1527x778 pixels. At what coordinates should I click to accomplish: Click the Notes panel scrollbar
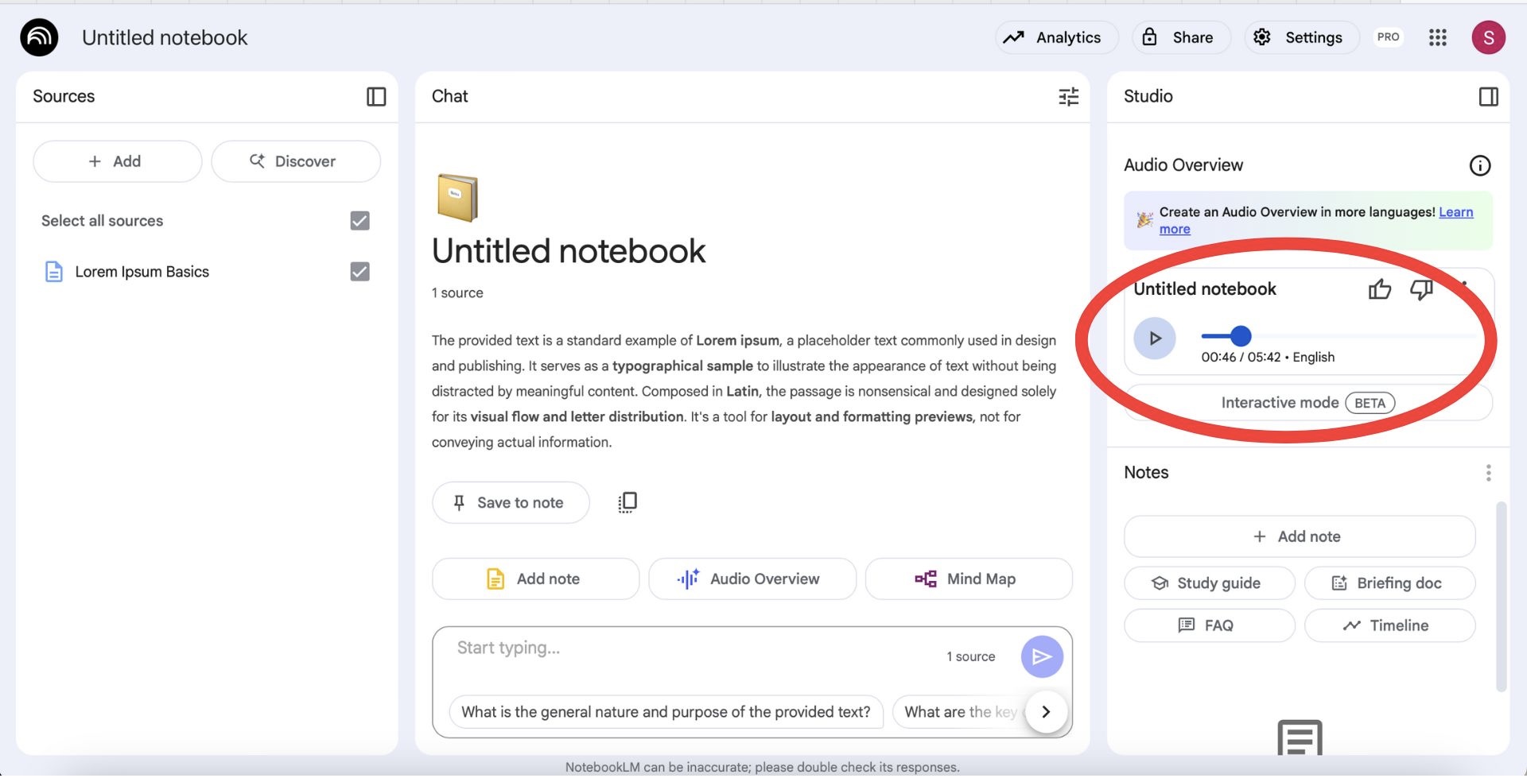click(x=1500, y=598)
